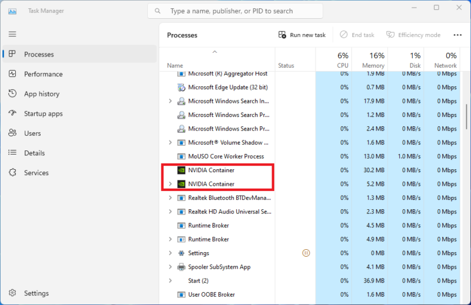Expand Realtek HD Audio Universal Service group
The image size is (471, 305).
170,212
